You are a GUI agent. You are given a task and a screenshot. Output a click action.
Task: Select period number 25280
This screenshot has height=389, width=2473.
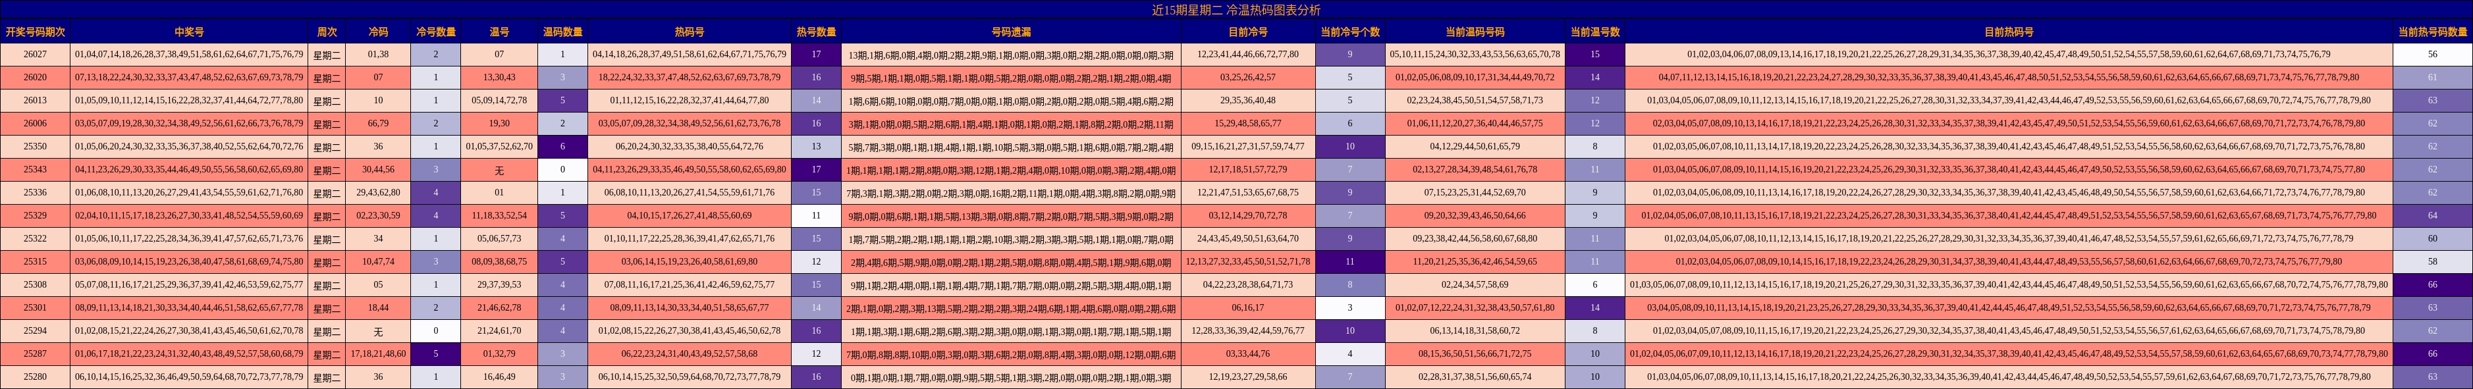[36, 377]
